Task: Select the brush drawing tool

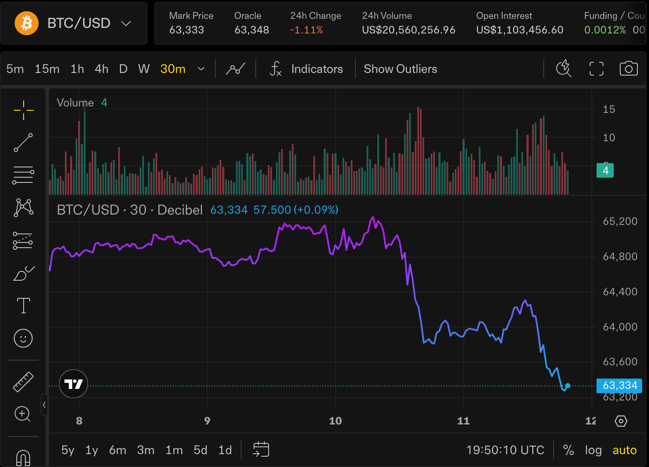Action: tap(23, 273)
